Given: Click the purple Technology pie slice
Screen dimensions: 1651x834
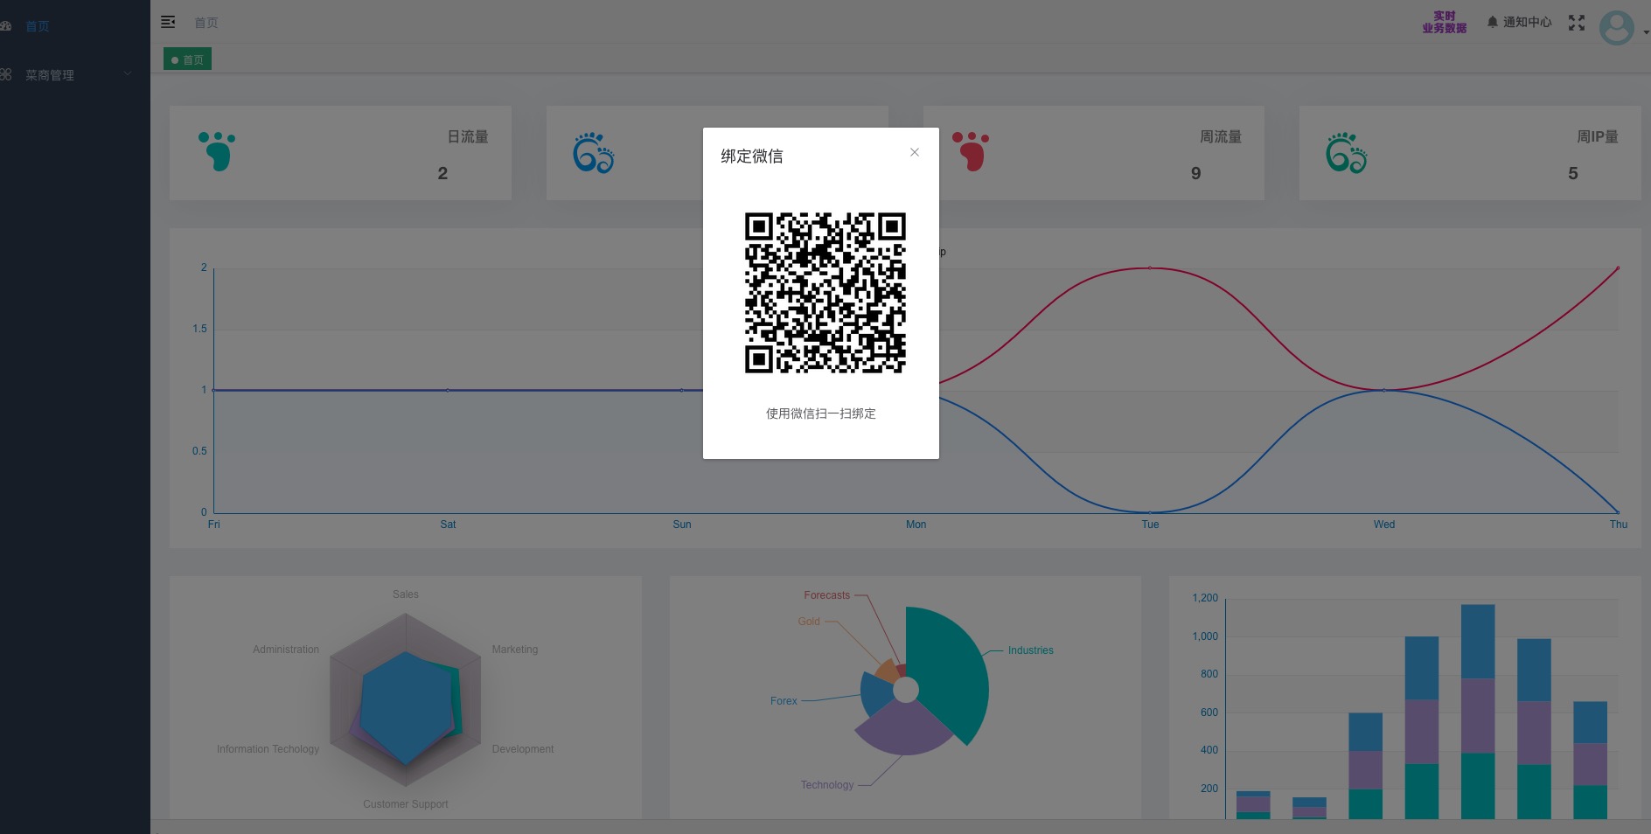Looking at the screenshot, I should [905, 729].
